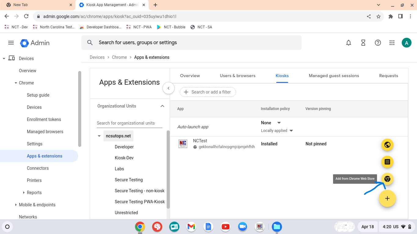Viewport: 417px width, 234px height.
Task: Open notifications bell
Action: [349, 43]
